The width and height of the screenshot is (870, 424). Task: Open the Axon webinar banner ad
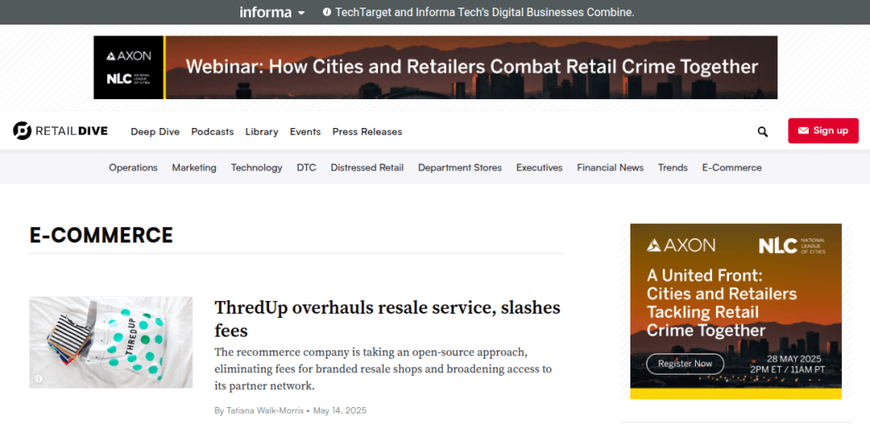point(436,68)
